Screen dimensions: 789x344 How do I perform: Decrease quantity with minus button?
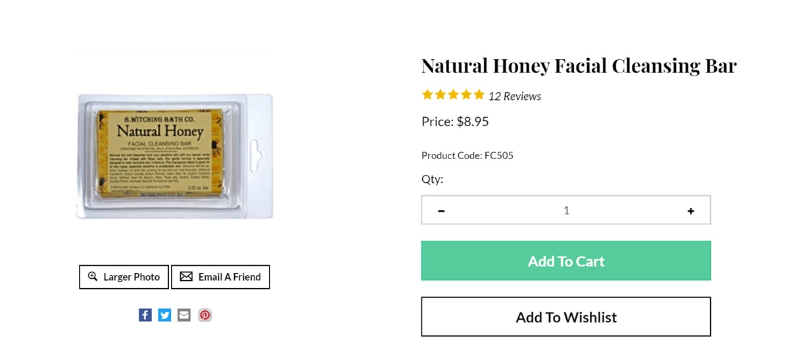coord(441,210)
